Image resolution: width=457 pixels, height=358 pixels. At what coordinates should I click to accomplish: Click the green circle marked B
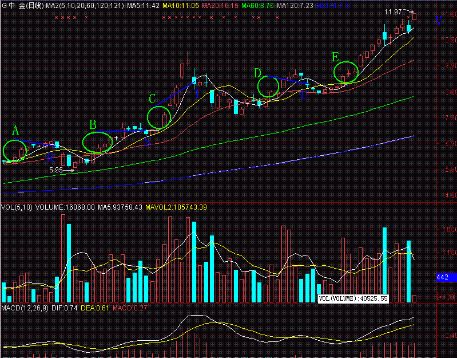click(x=96, y=143)
